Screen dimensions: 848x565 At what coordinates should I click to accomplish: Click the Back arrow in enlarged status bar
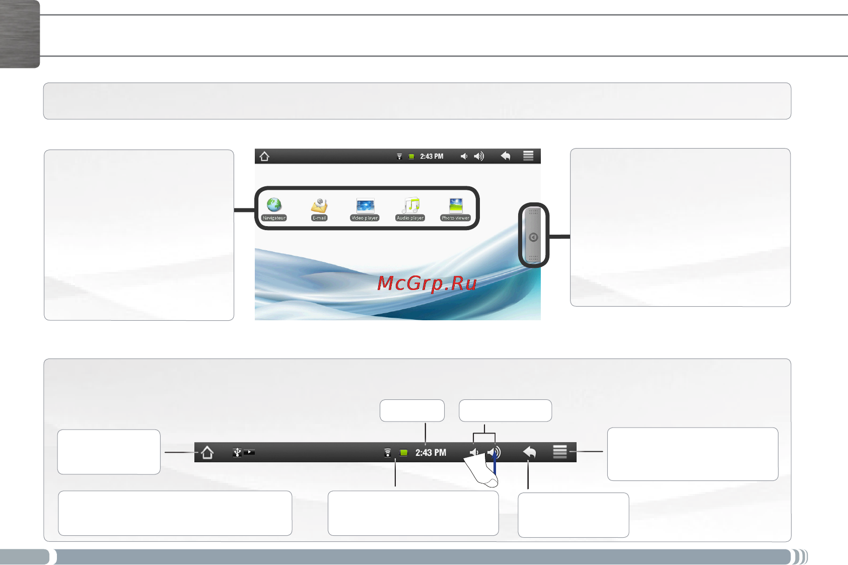point(529,452)
